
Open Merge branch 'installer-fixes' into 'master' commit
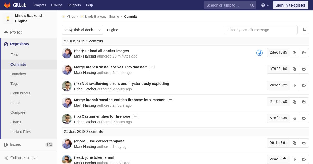110,67
